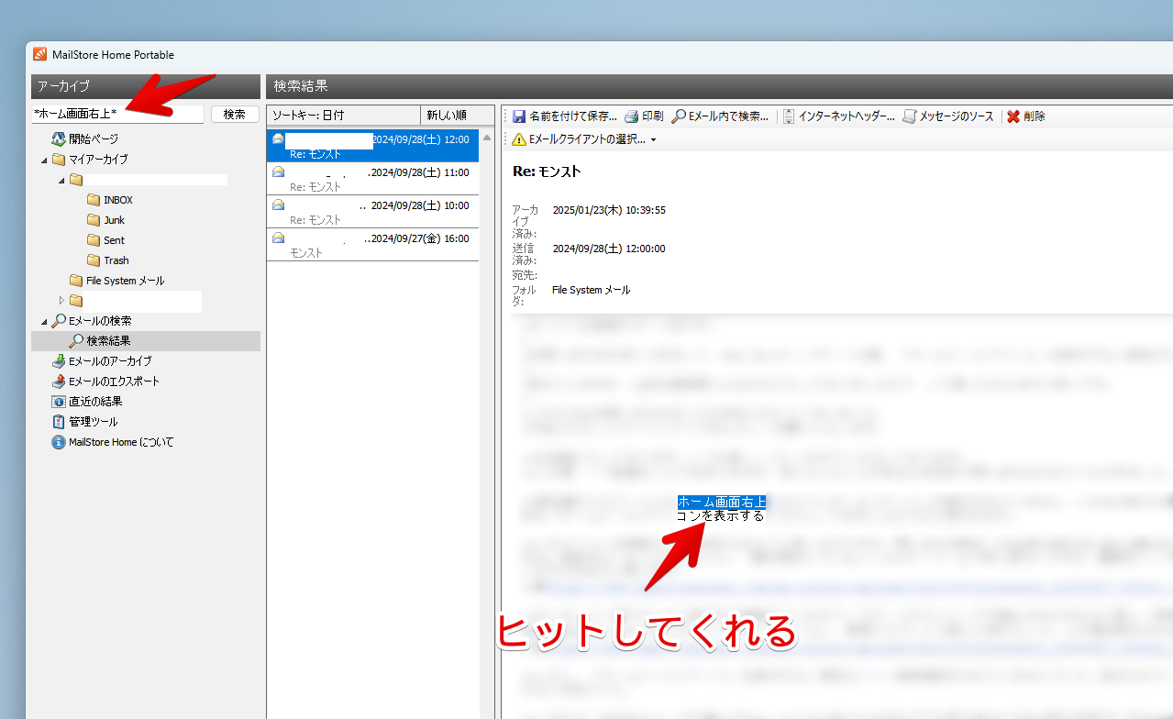Click the magnifier icon for Eメール内で検索
The width and height of the screenshot is (1173, 719).
(x=679, y=116)
